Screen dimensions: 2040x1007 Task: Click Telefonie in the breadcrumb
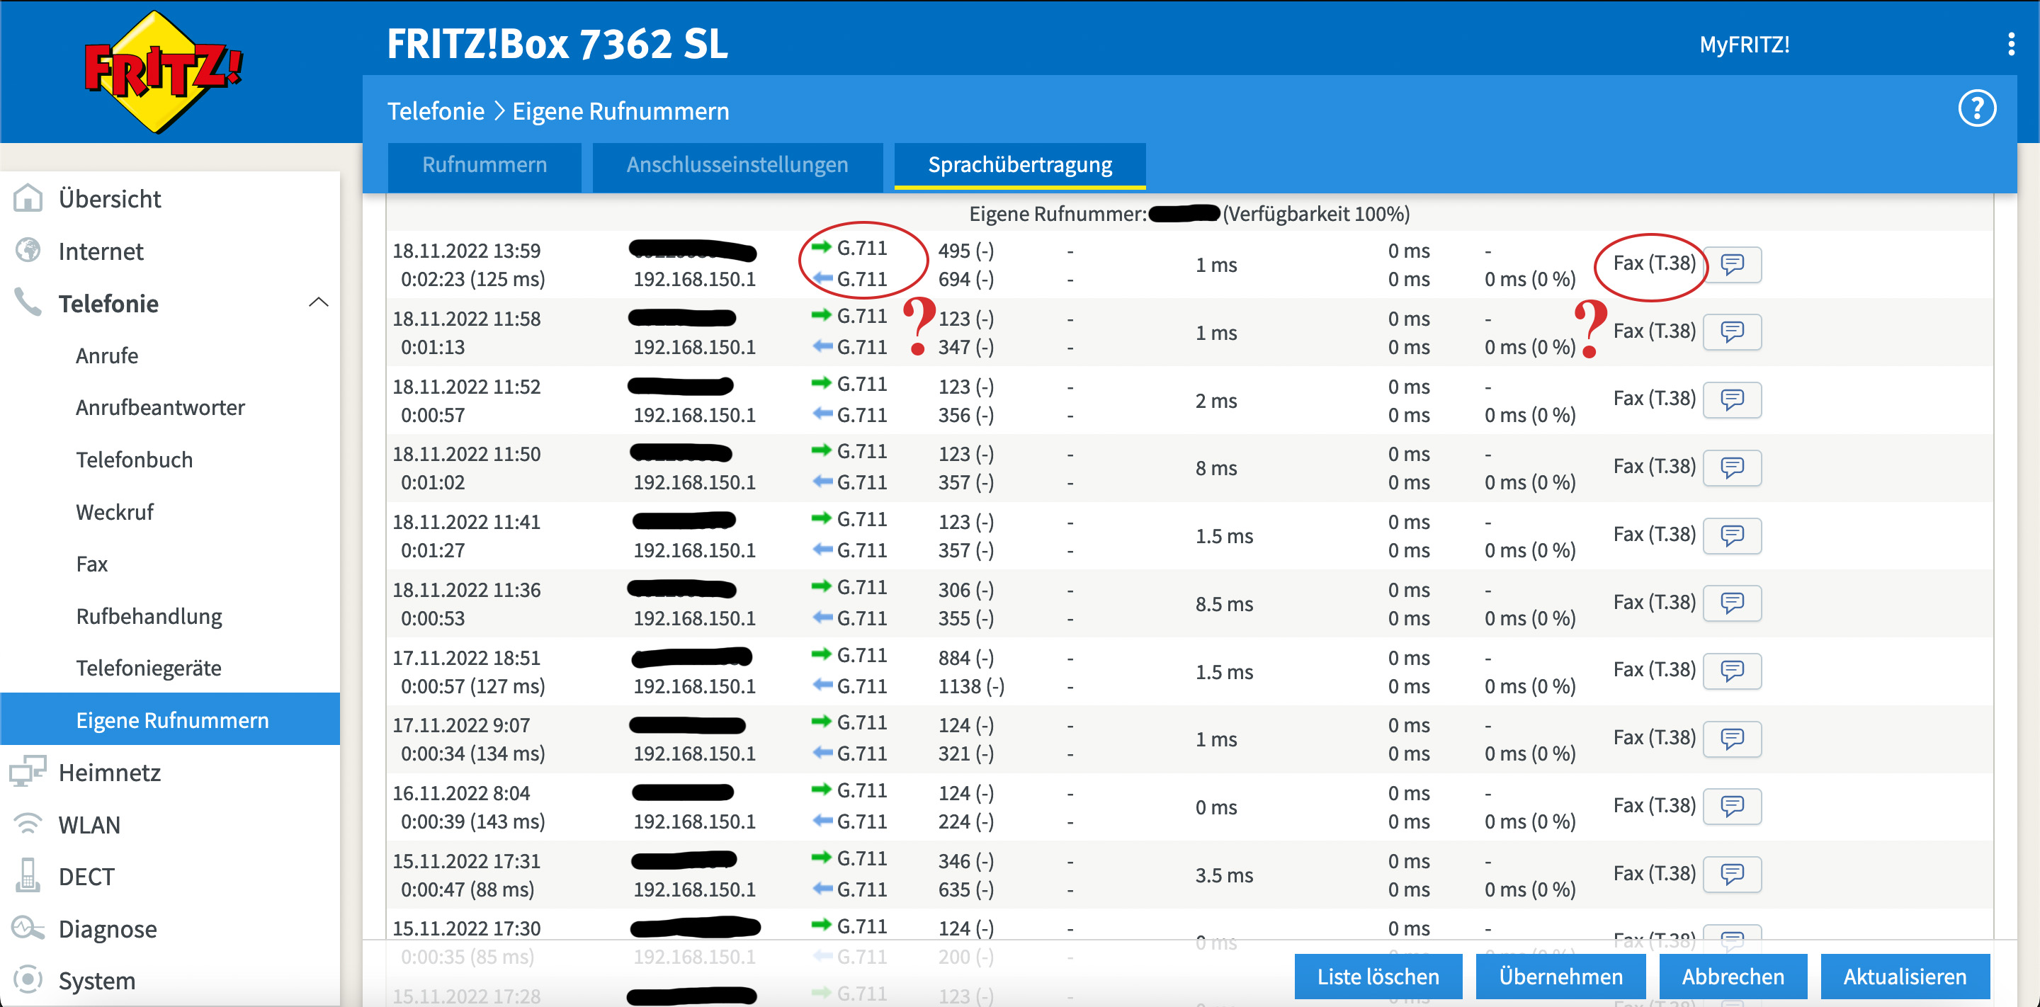(x=436, y=111)
